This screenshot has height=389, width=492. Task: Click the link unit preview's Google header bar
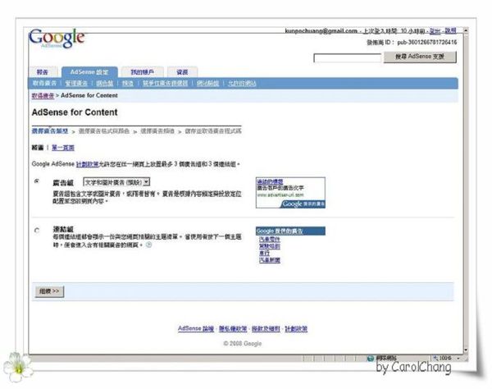click(x=290, y=231)
